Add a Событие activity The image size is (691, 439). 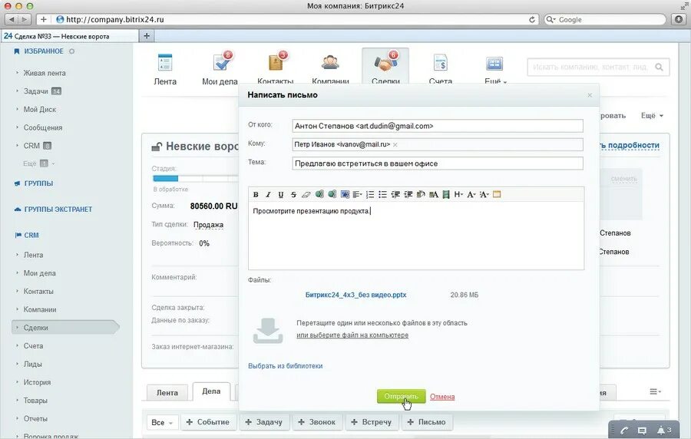[x=207, y=422]
